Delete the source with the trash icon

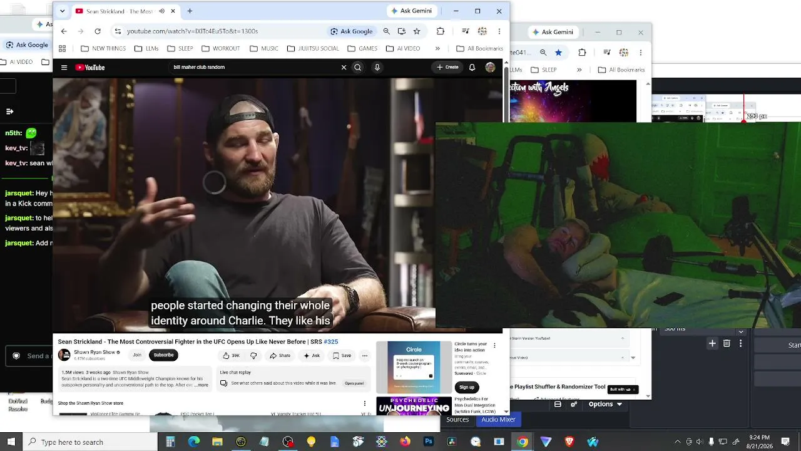[727, 343]
